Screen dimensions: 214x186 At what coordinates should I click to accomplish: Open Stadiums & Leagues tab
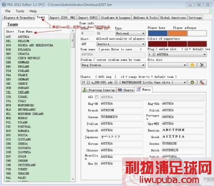pos(115,17)
